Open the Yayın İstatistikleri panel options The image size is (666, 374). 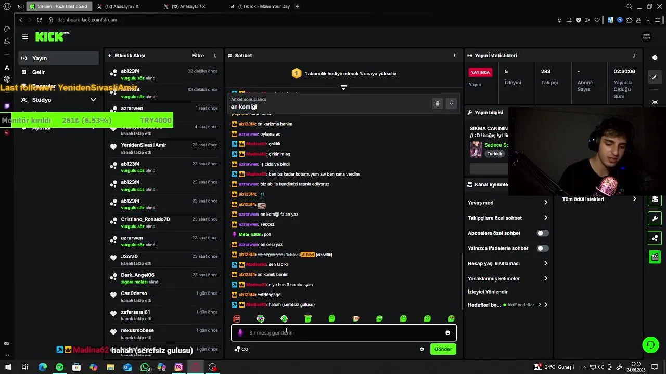pyautogui.click(x=634, y=56)
